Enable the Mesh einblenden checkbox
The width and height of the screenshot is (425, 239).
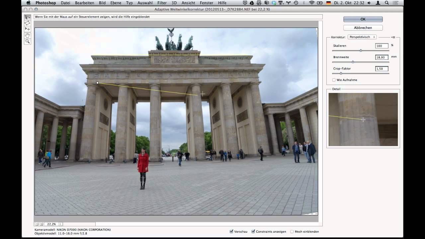tap(292, 231)
